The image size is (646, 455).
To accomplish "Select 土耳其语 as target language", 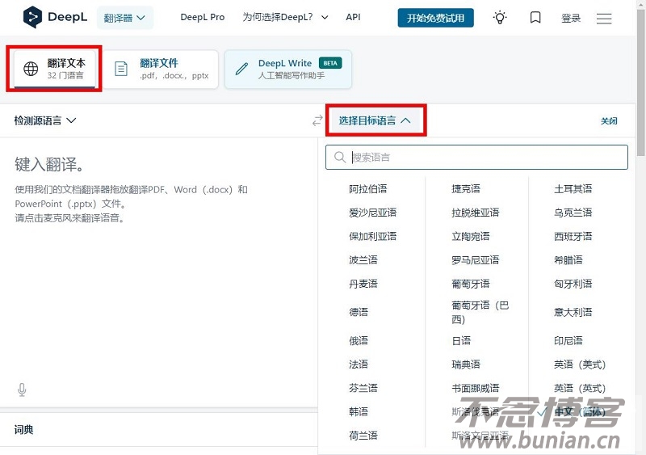I will 573,189.
